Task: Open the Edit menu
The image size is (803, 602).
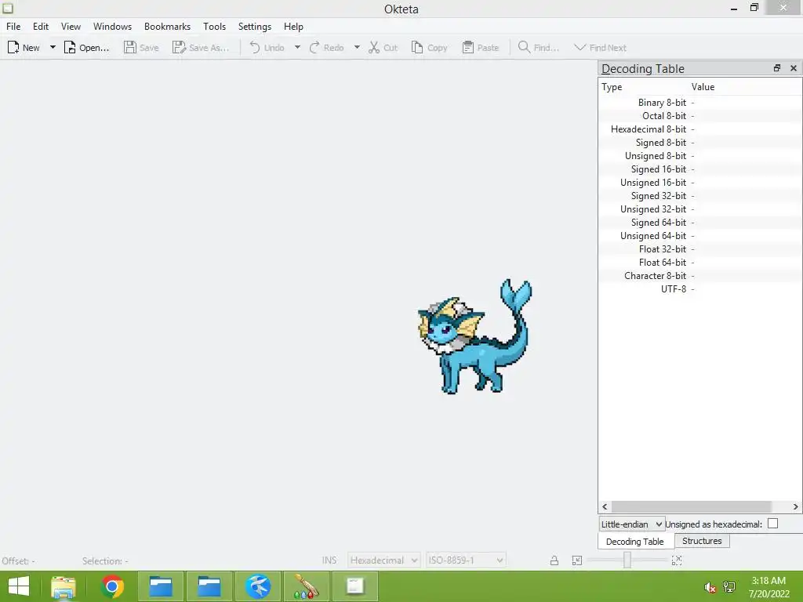Action: point(41,26)
